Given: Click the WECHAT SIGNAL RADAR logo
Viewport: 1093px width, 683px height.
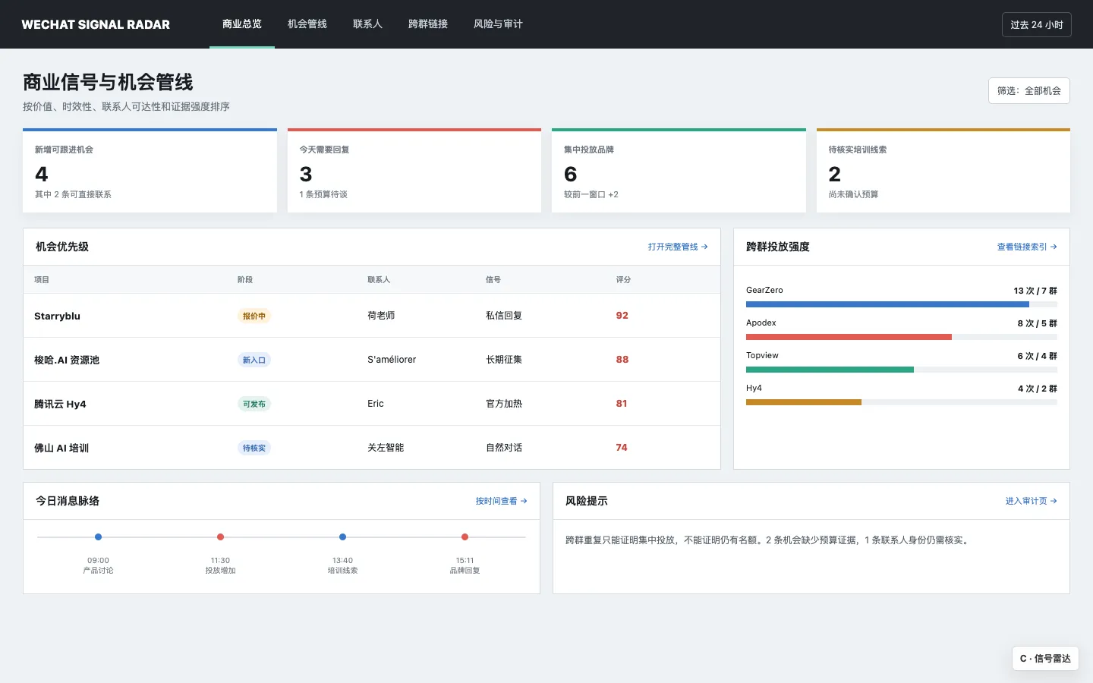Looking at the screenshot, I should 96,24.
